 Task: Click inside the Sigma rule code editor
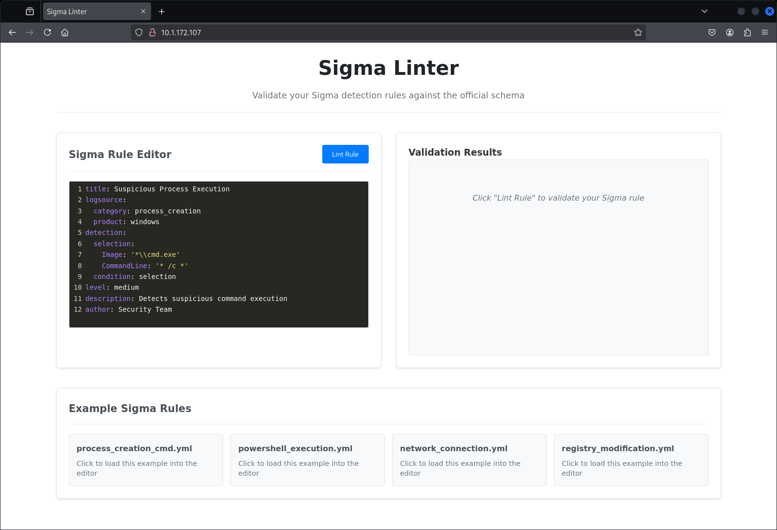(219, 254)
